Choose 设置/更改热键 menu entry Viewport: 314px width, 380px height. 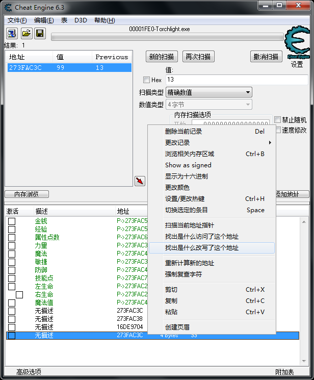pos(212,199)
